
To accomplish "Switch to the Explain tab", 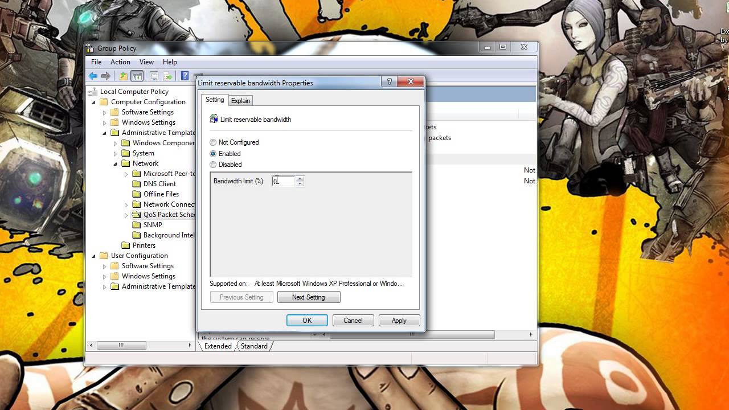I will point(240,101).
